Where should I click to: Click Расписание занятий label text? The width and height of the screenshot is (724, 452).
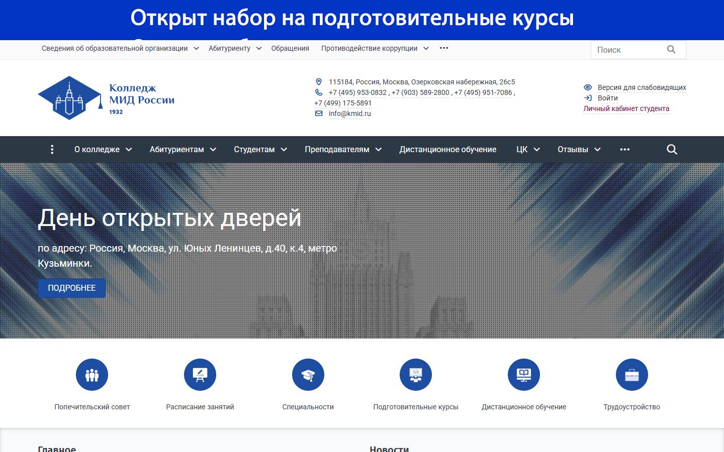click(x=200, y=407)
